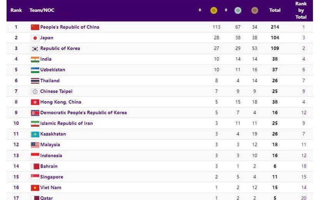Click the bronze medal column icon

point(255,10)
